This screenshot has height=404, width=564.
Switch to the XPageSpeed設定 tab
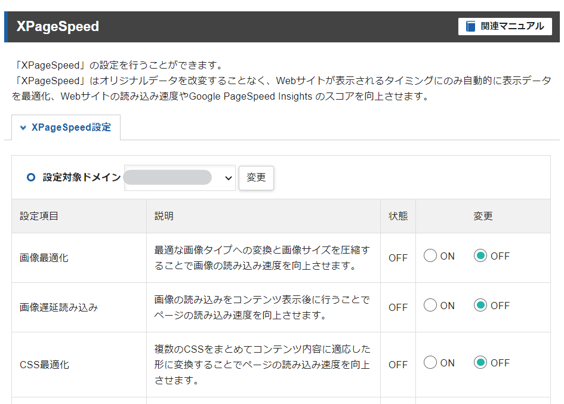click(66, 127)
